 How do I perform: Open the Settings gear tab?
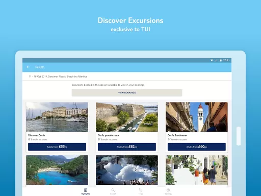coord(168,190)
